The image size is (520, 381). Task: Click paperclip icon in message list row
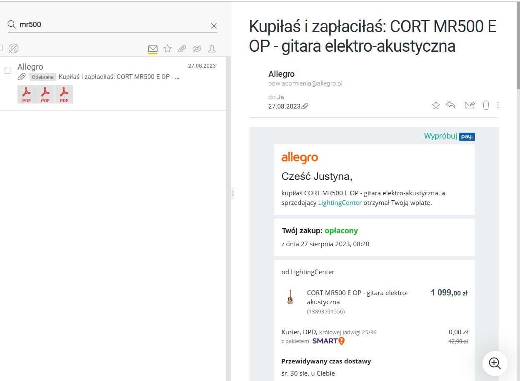[x=22, y=77]
